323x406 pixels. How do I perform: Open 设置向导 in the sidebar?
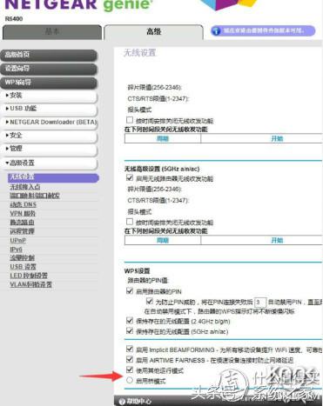49,69
